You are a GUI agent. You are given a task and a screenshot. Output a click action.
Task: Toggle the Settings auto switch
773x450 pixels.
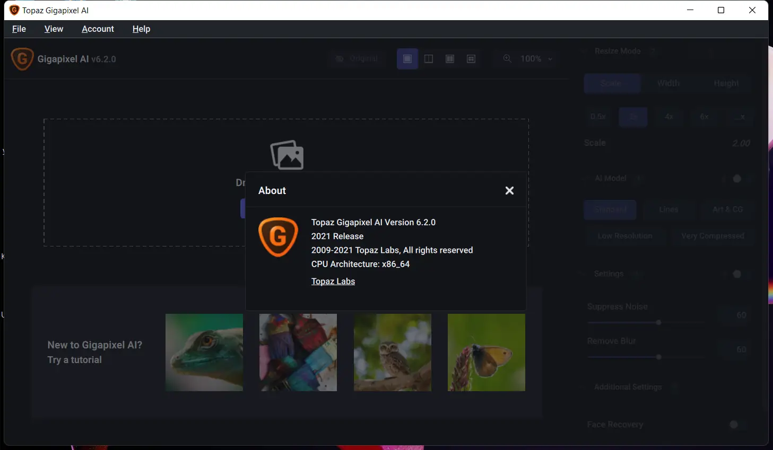point(737,274)
